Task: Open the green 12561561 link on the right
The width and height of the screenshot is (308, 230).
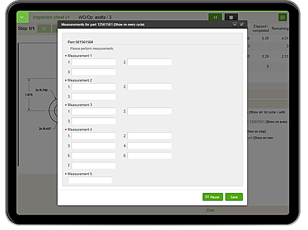Action: coord(257,122)
